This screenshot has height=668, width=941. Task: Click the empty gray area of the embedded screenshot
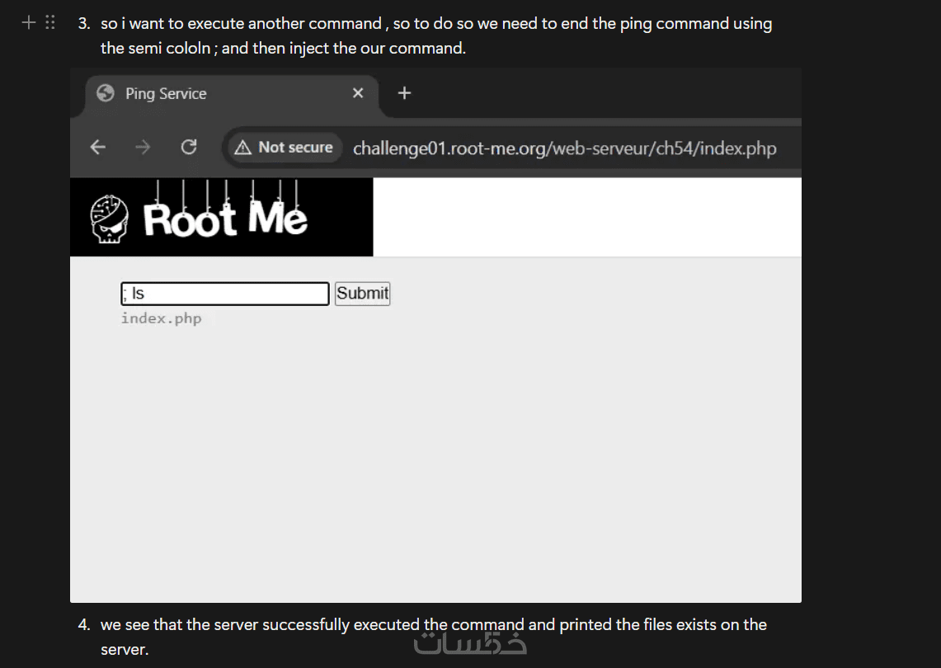pyautogui.click(x=435, y=462)
